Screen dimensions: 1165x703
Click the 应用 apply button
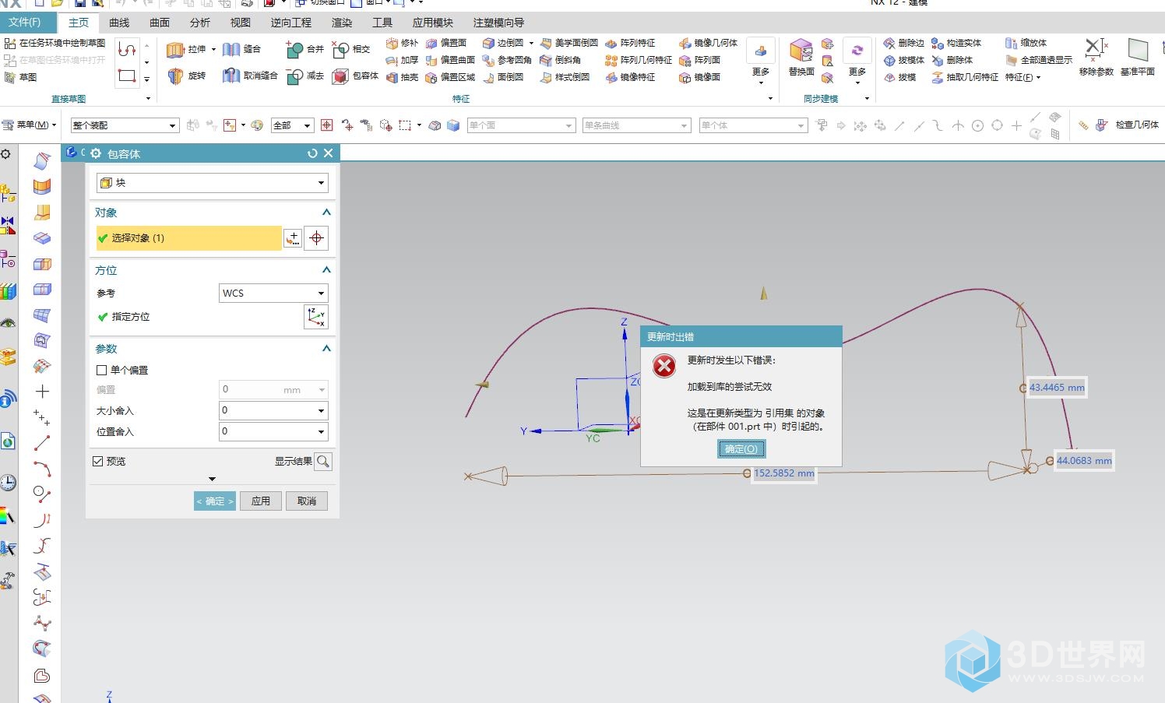point(261,501)
